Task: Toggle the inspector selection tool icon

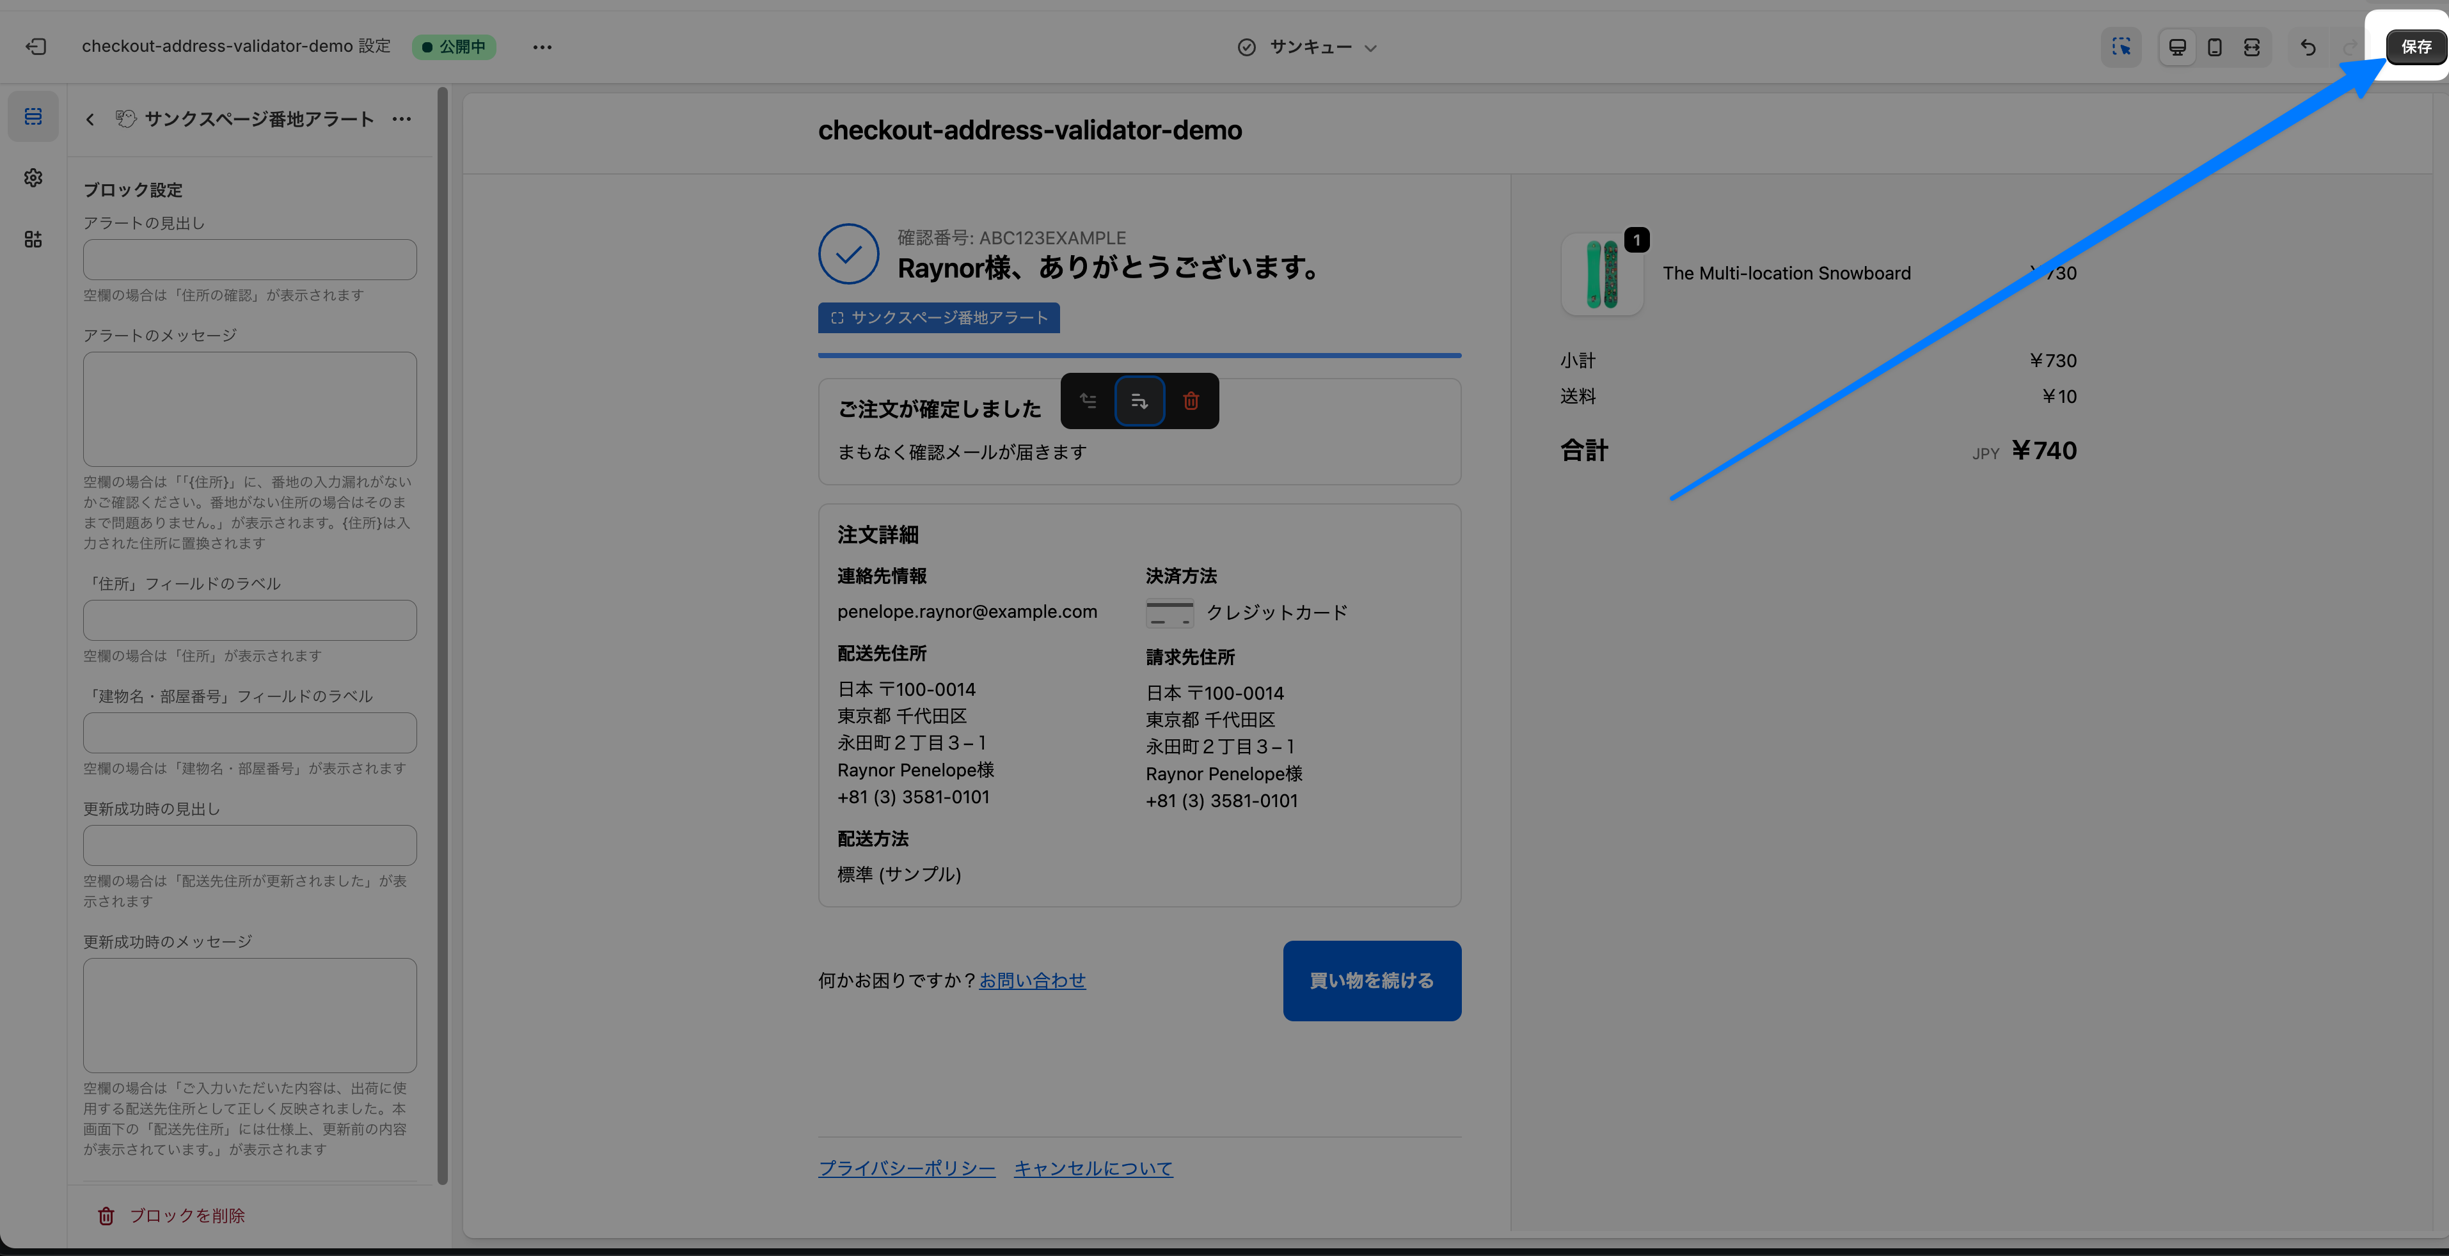Action: pos(2120,47)
